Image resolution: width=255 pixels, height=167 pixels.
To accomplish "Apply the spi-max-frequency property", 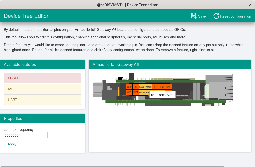I will pyautogui.click(x=12, y=144).
